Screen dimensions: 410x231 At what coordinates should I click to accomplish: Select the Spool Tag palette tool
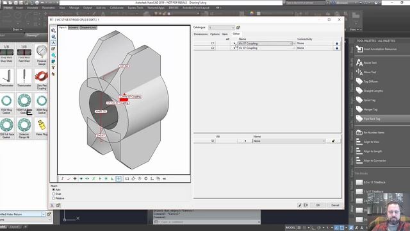pos(366,100)
